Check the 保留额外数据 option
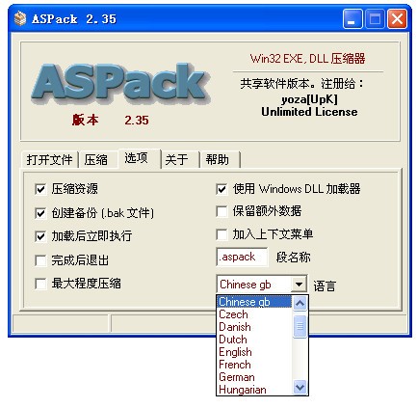Viewport: 417px width, 408px height. pyautogui.click(x=222, y=211)
